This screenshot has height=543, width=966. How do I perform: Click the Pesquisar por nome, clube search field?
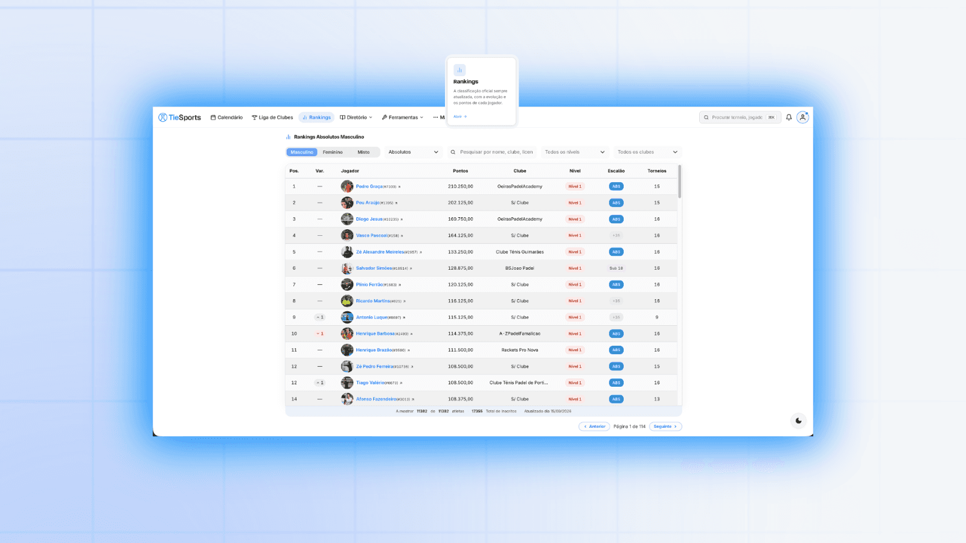click(492, 152)
